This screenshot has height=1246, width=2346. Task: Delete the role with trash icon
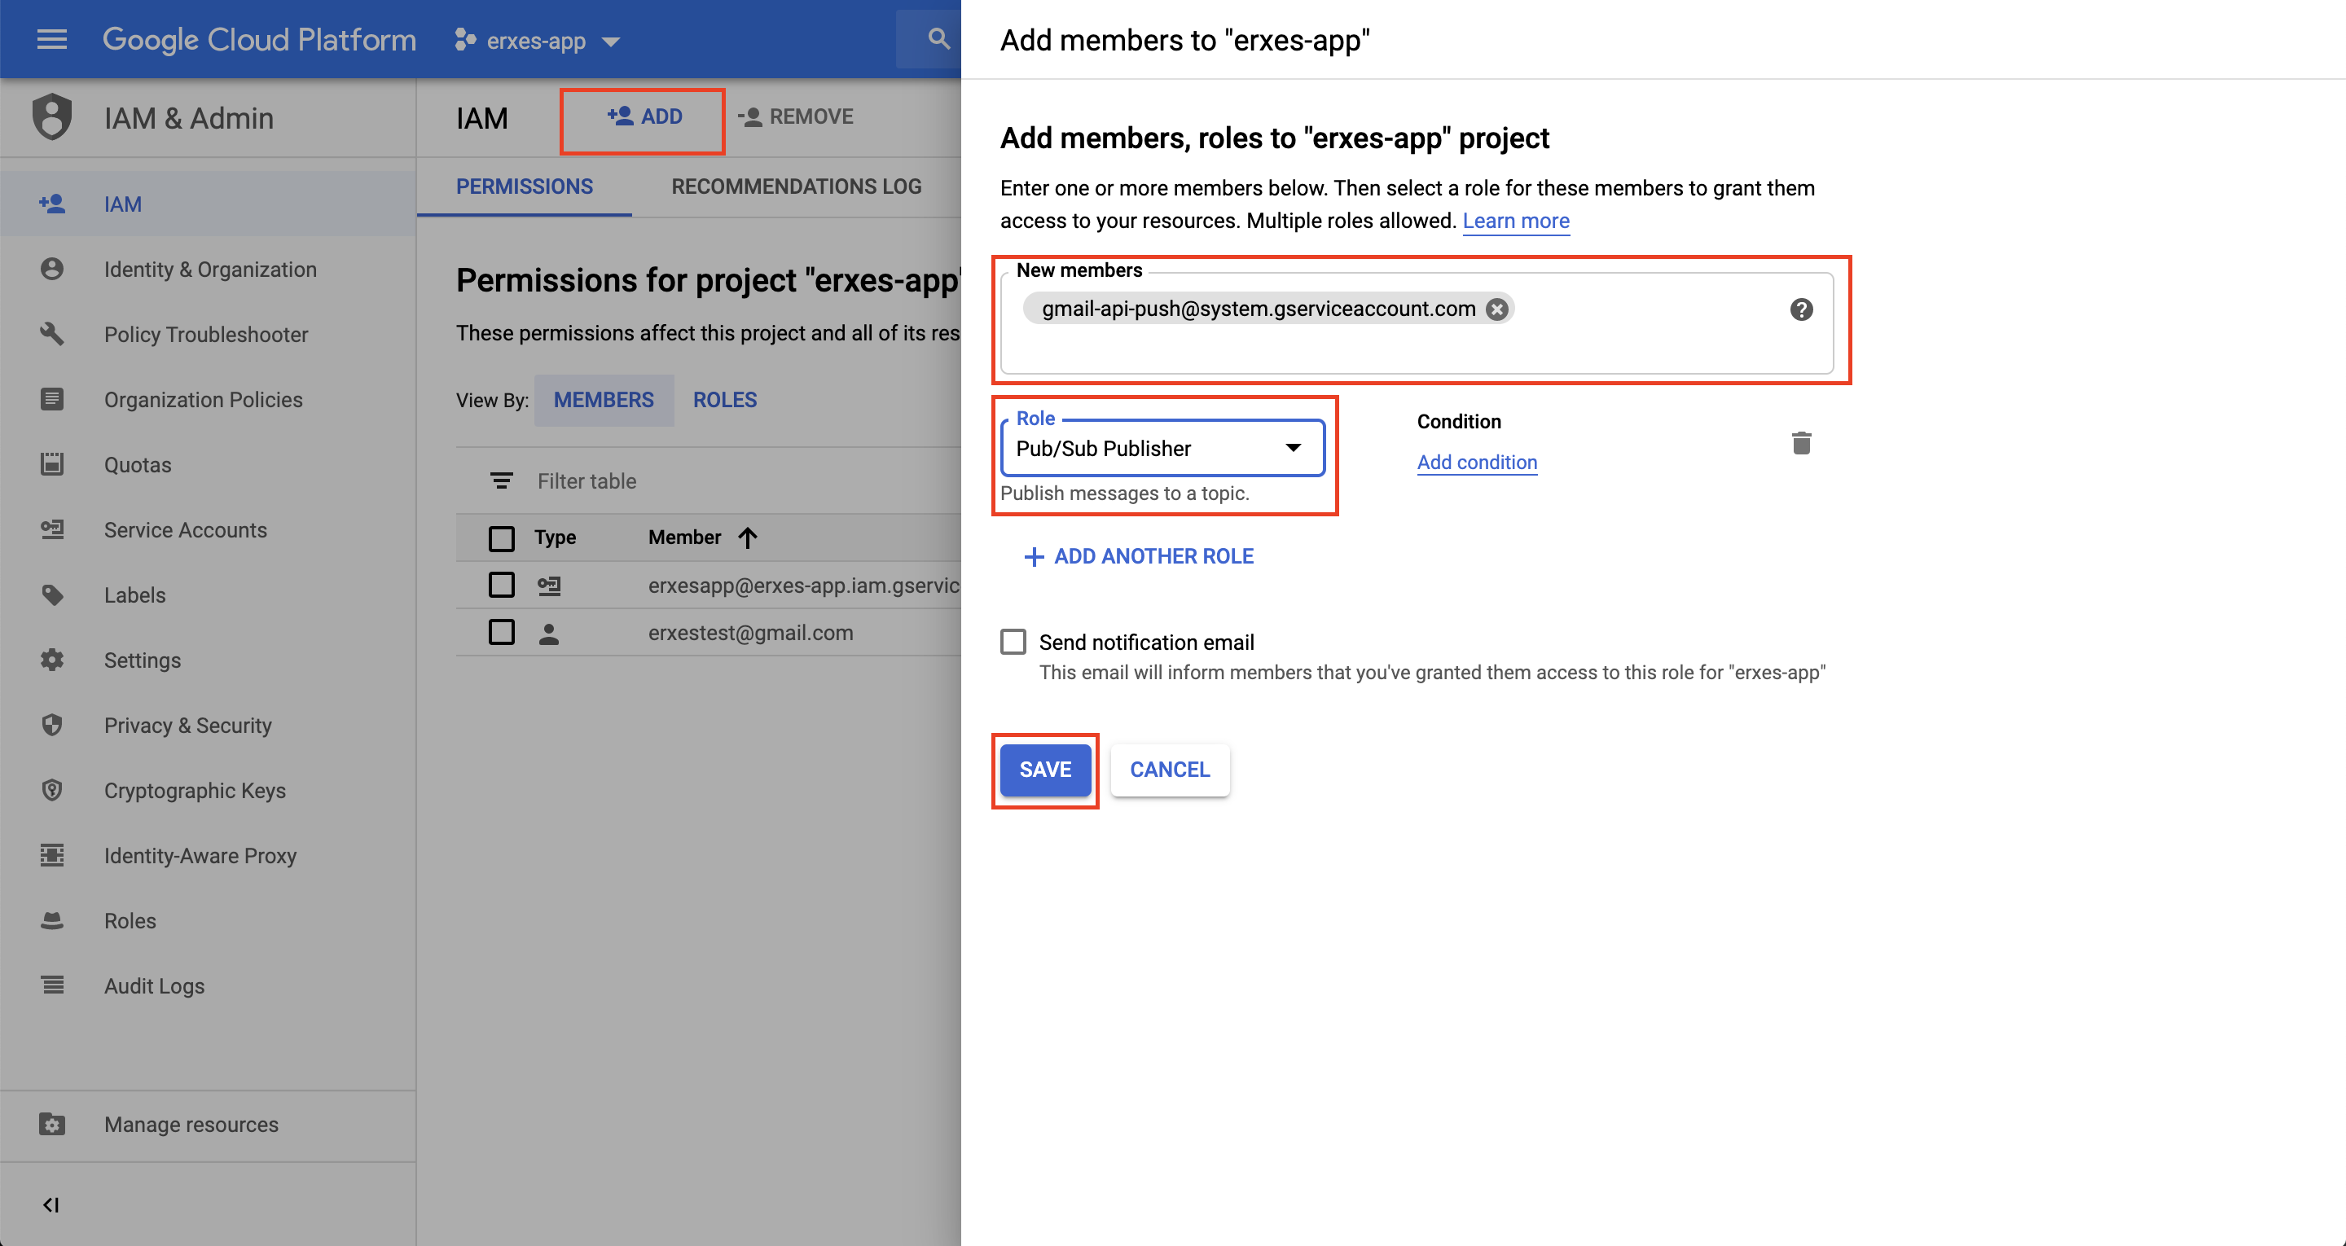(x=1800, y=444)
